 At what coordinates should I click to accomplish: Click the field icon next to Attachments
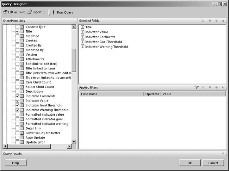pos(22,59)
